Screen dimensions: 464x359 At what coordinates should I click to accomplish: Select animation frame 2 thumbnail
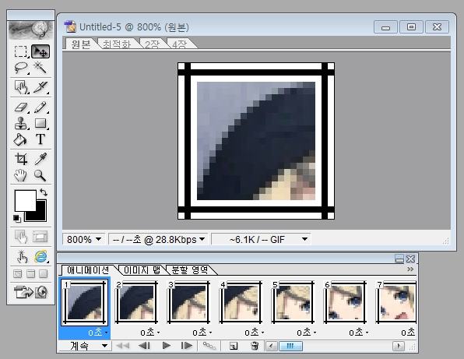[x=136, y=302]
